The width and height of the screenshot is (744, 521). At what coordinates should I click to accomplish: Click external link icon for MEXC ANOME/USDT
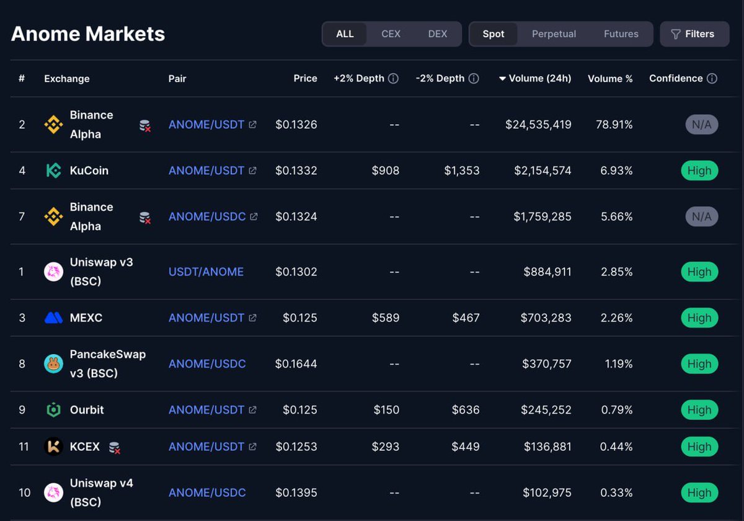click(252, 318)
